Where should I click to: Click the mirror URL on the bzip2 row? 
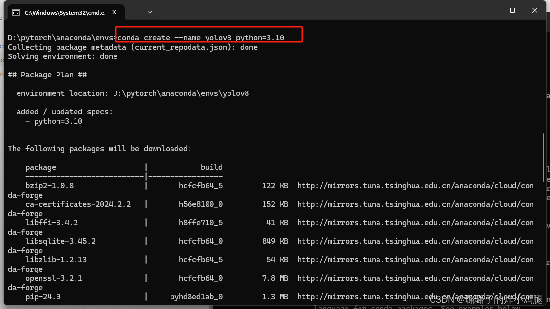coord(416,186)
